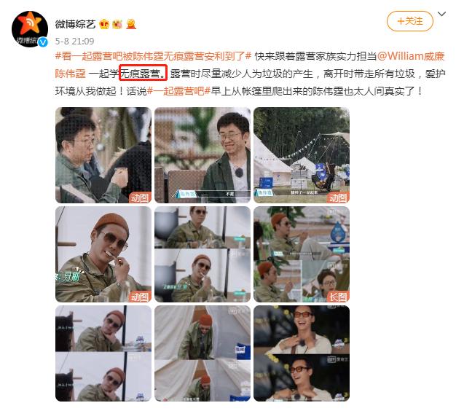Open the last thumbnail of laughing man at night

coord(302,353)
